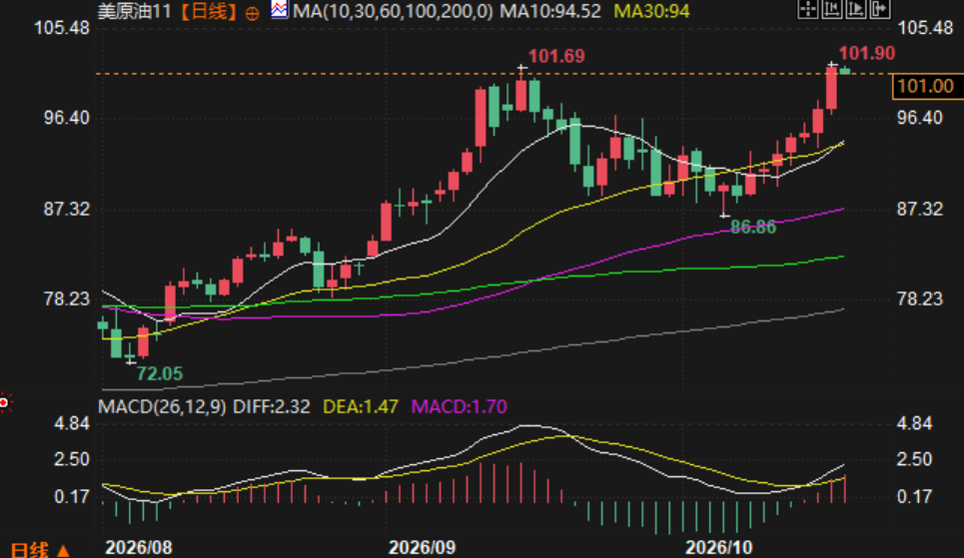
Task: Click the left MACD axis 4.84 label
Action: click(x=72, y=423)
